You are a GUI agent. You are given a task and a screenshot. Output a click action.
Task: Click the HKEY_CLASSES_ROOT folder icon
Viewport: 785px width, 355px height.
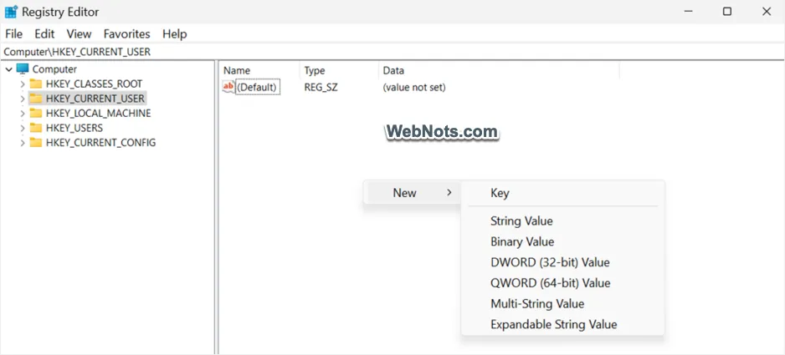pos(35,84)
